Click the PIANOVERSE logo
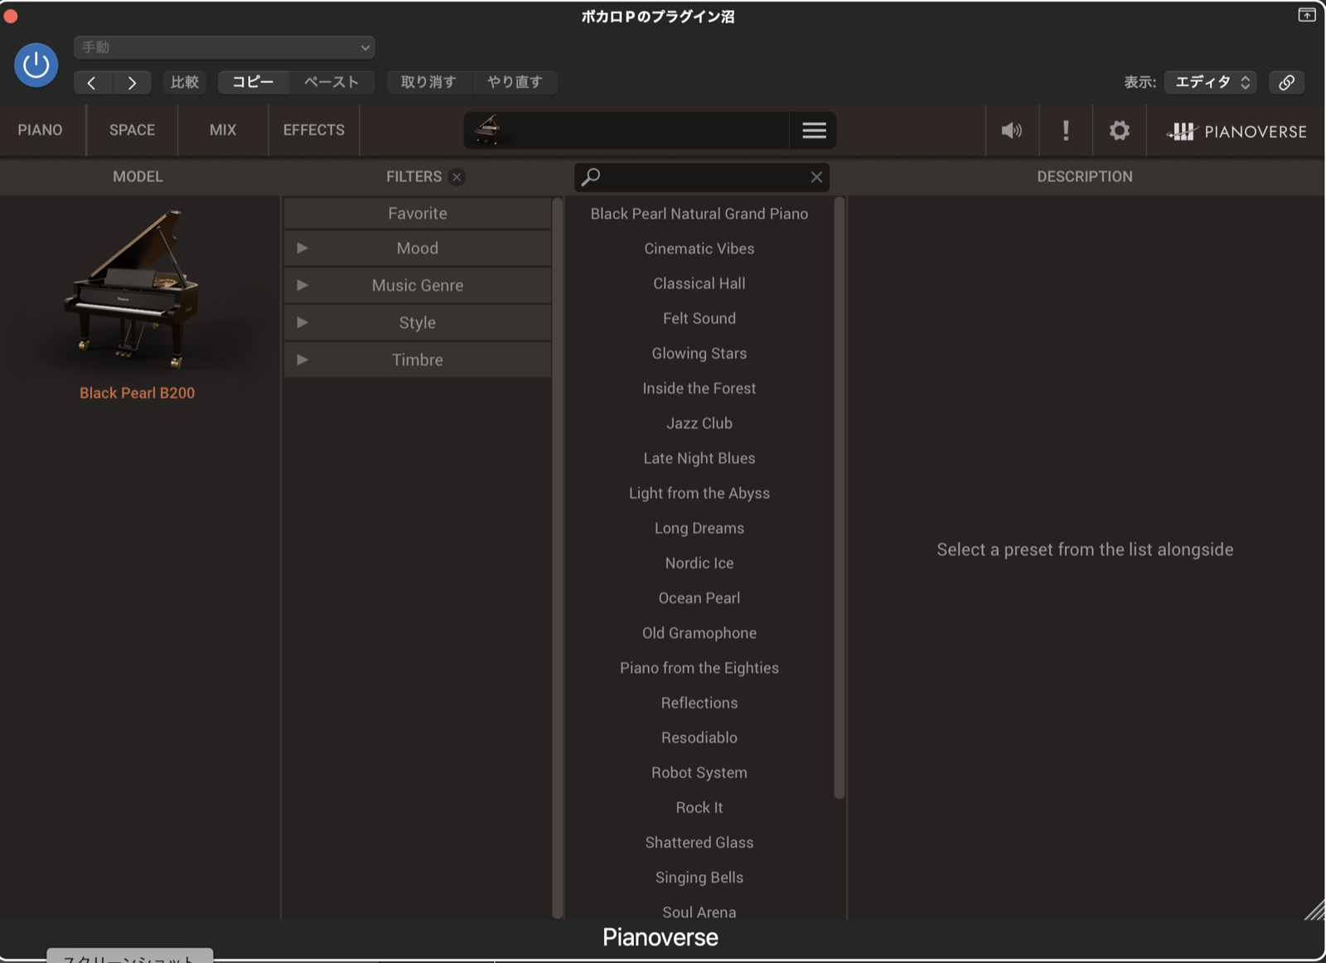The width and height of the screenshot is (1326, 963). pyautogui.click(x=1236, y=131)
